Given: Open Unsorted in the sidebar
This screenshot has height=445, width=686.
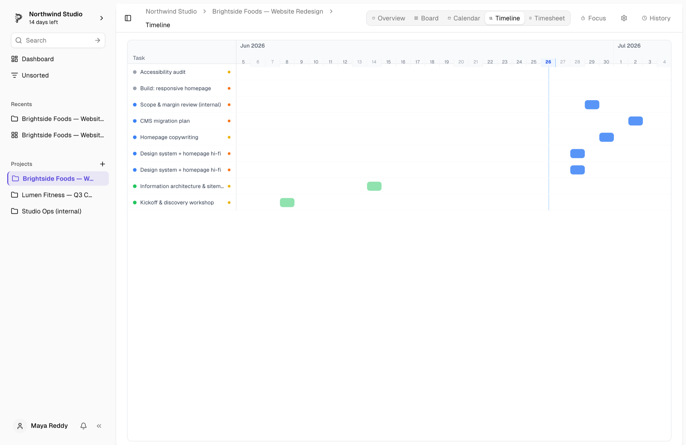Looking at the screenshot, I should click(x=58, y=75).
